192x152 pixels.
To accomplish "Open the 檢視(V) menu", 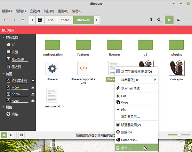I will click(35, 11).
